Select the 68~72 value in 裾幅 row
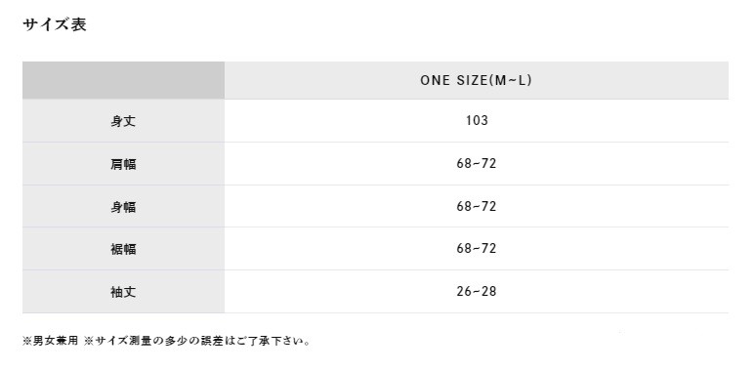 pyautogui.click(x=477, y=249)
